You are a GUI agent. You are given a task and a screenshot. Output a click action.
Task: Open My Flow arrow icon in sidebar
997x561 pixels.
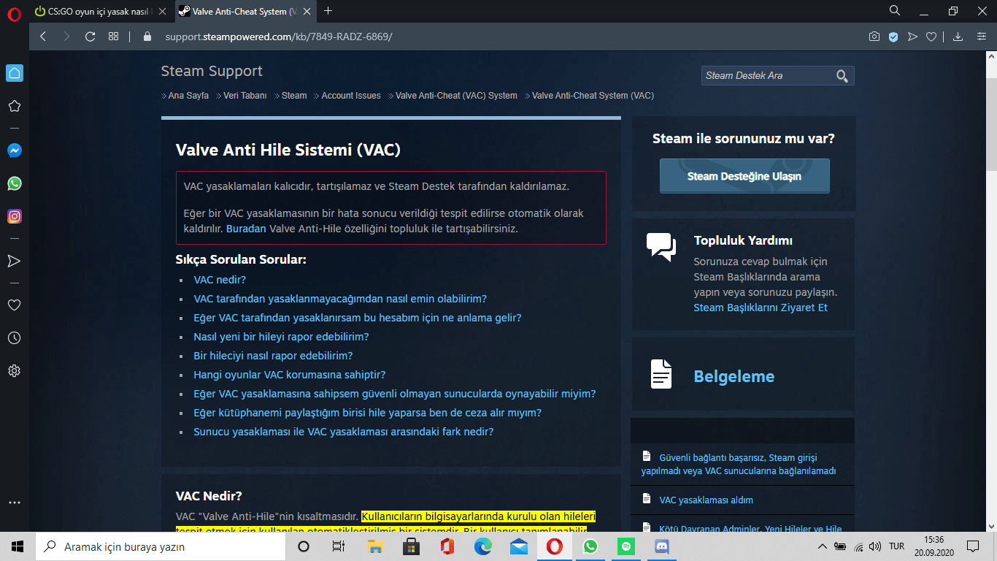(x=14, y=261)
